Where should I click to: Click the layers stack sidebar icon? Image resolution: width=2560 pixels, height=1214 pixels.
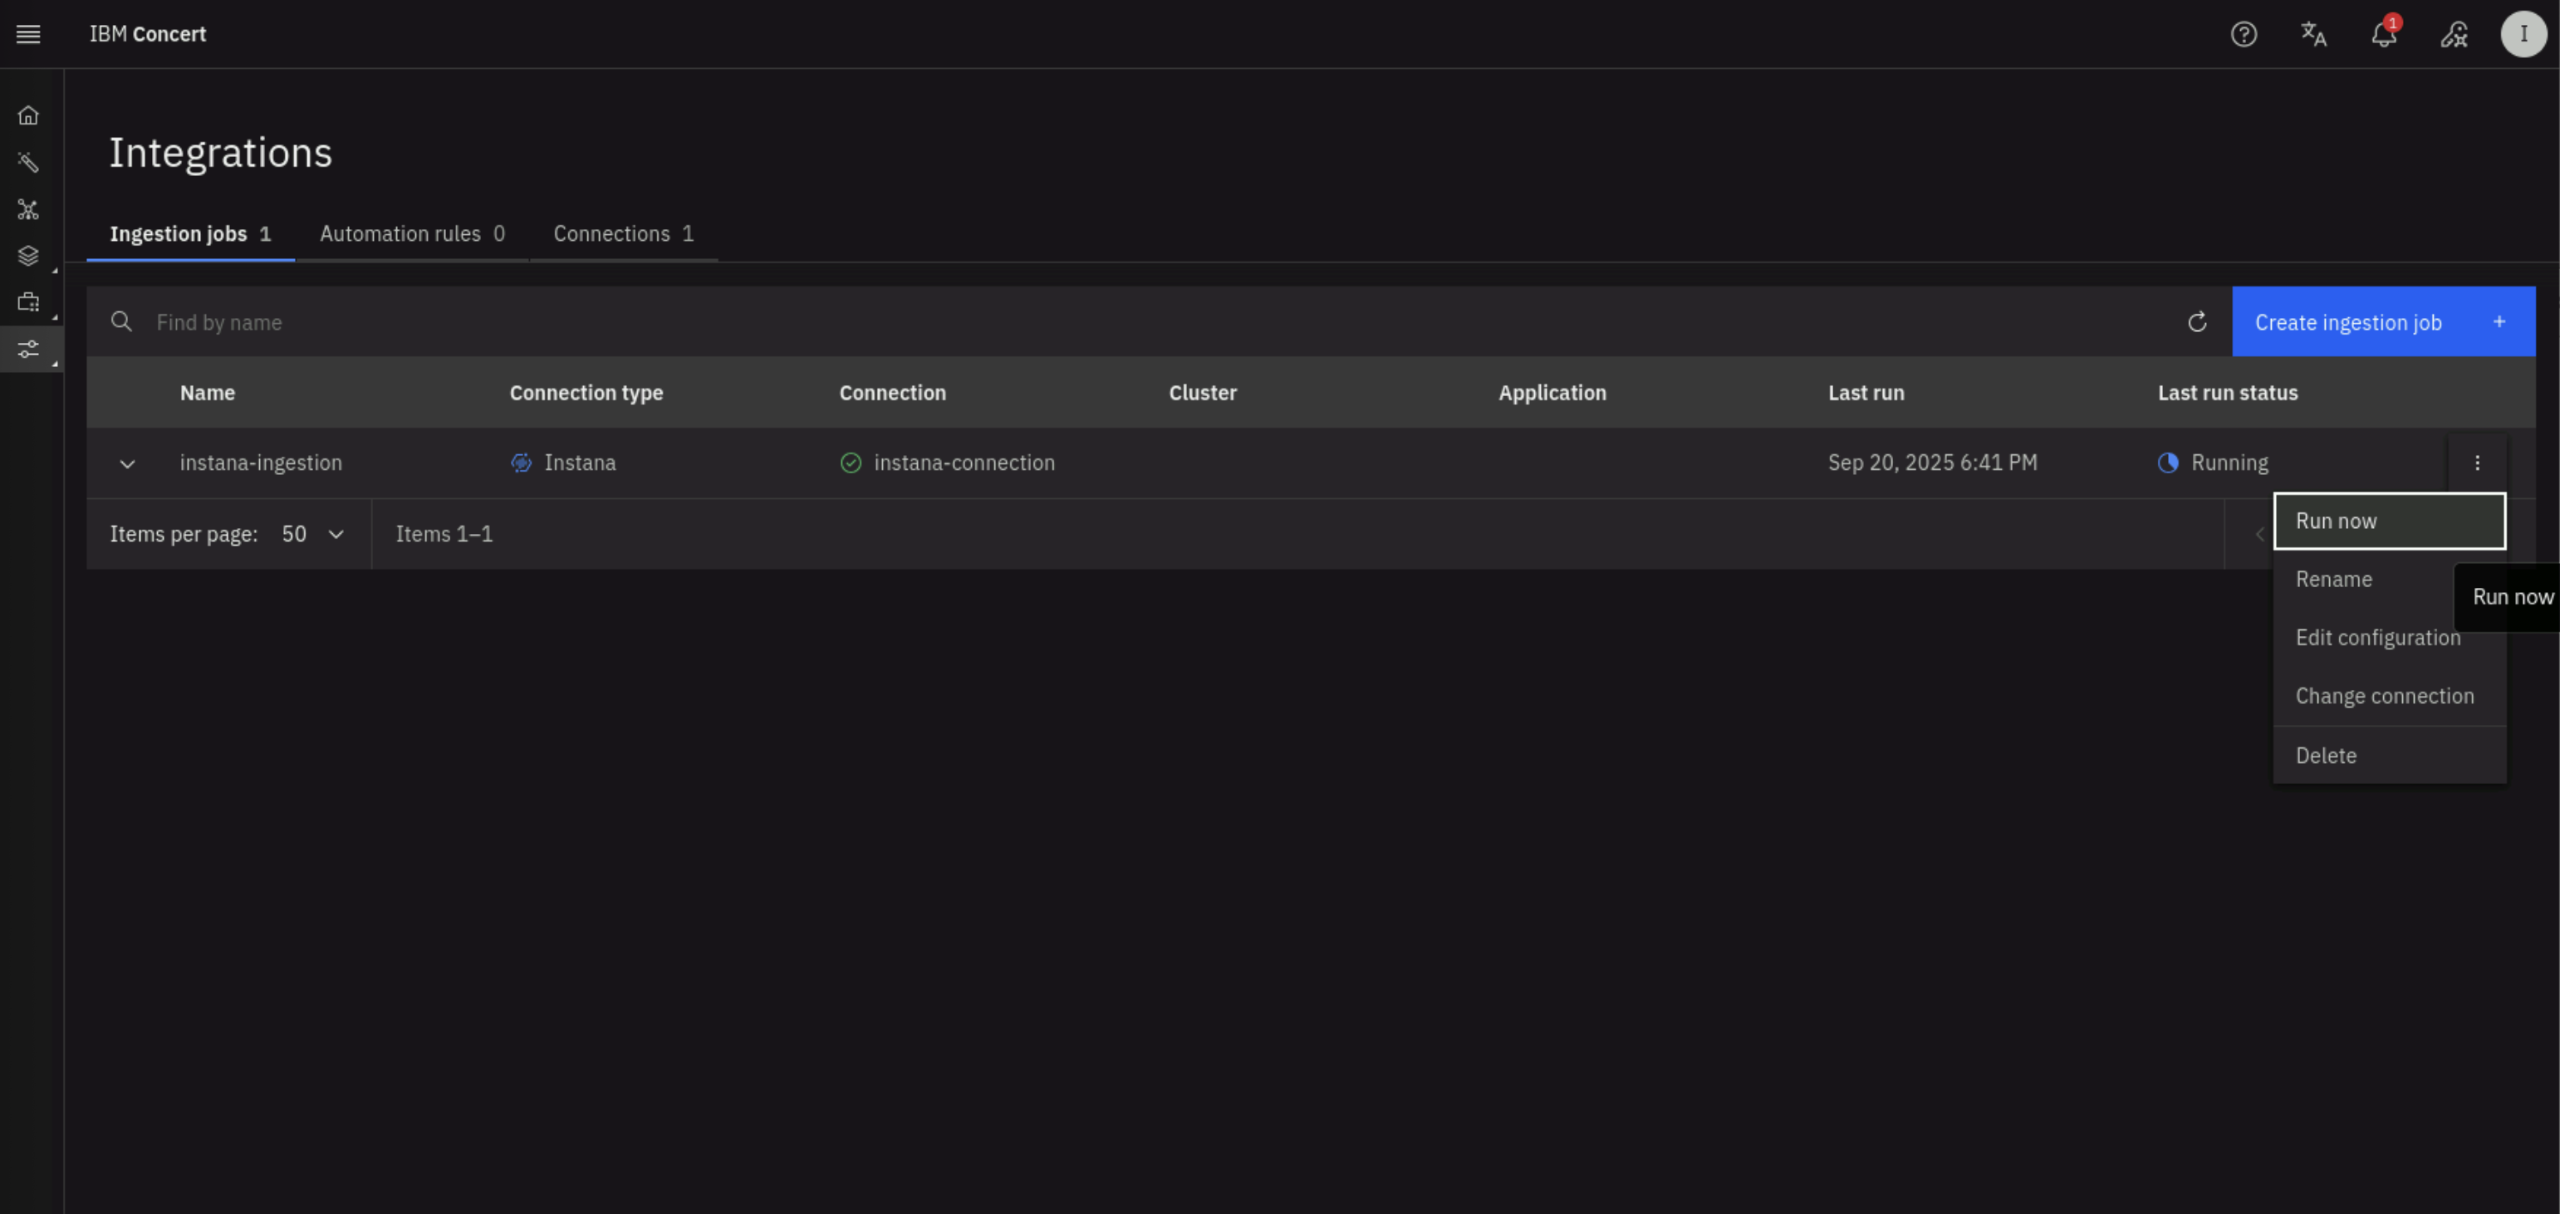click(28, 257)
